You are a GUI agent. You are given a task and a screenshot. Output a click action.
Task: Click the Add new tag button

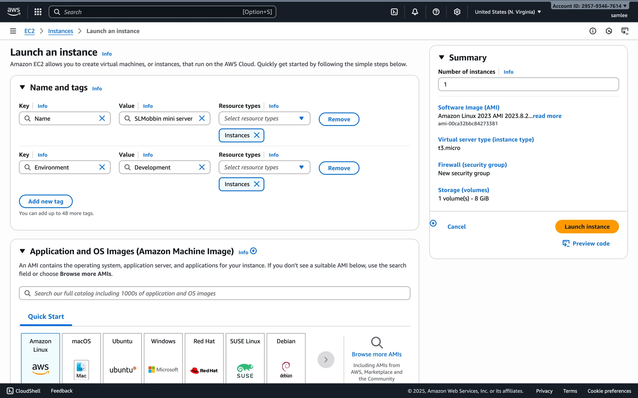coord(46,201)
